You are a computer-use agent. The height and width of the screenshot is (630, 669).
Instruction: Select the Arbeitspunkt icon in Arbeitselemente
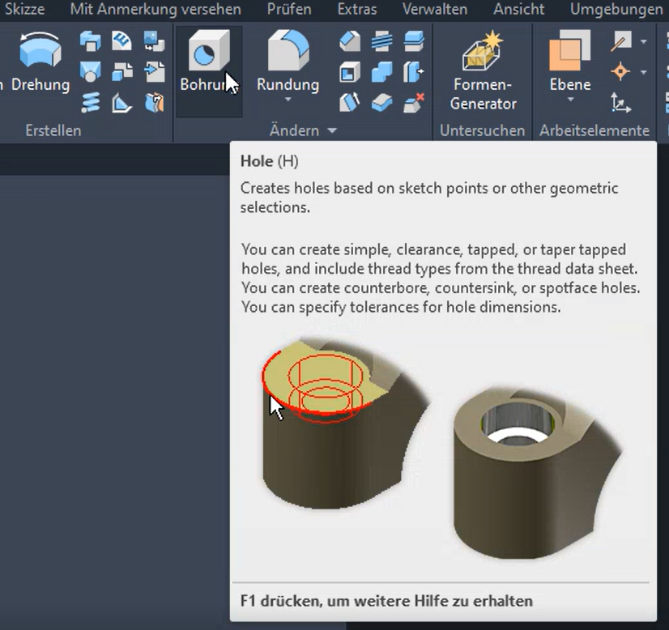[x=622, y=71]
